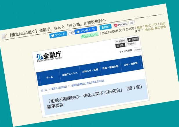
Task: Click the memo pencil icon beside the title
Action: pyautogui.click(x=4, y=36)
